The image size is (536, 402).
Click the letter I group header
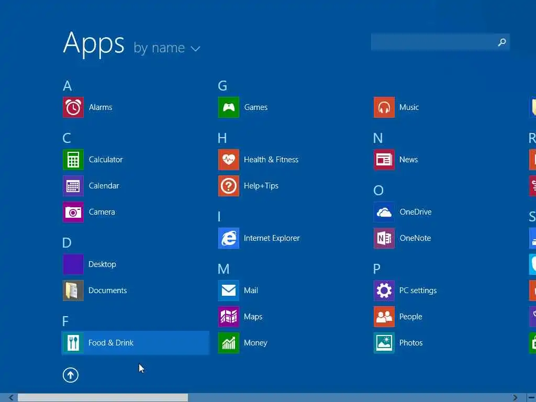click(219, 217)
